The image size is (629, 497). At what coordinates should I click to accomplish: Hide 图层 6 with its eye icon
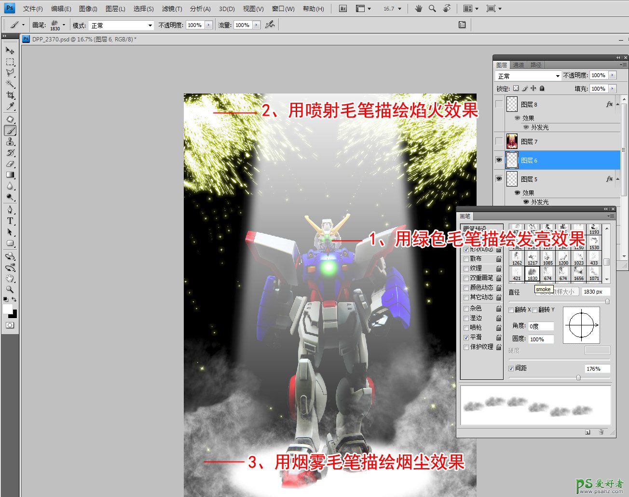(499, 160)
